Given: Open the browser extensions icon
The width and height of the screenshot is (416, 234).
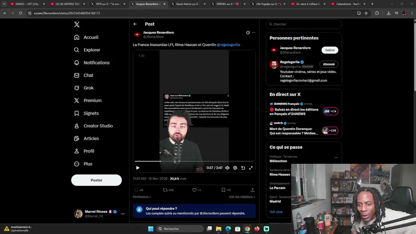Looking at the screenshot, I should (x=377, y=13).
